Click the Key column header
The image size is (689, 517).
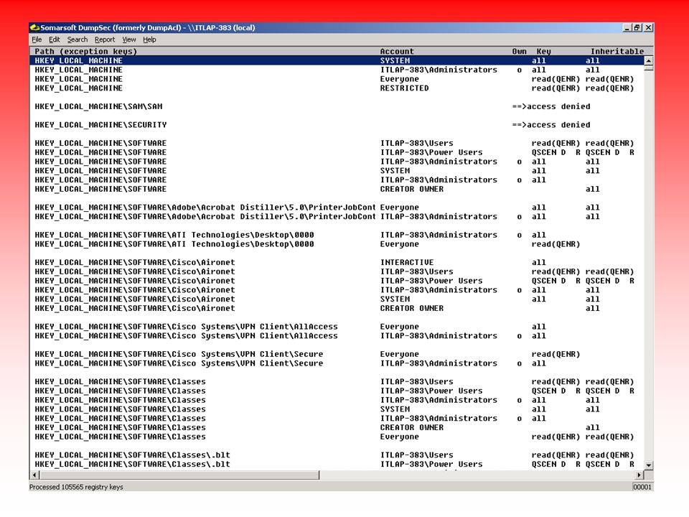(x=543, y=52)
